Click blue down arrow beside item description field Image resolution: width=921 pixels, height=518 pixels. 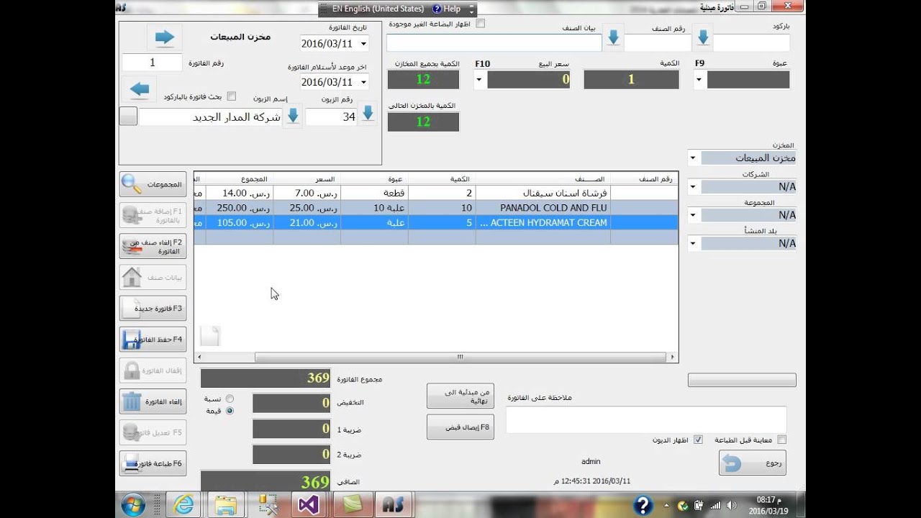pyautogui.click(x=613, y=39)
